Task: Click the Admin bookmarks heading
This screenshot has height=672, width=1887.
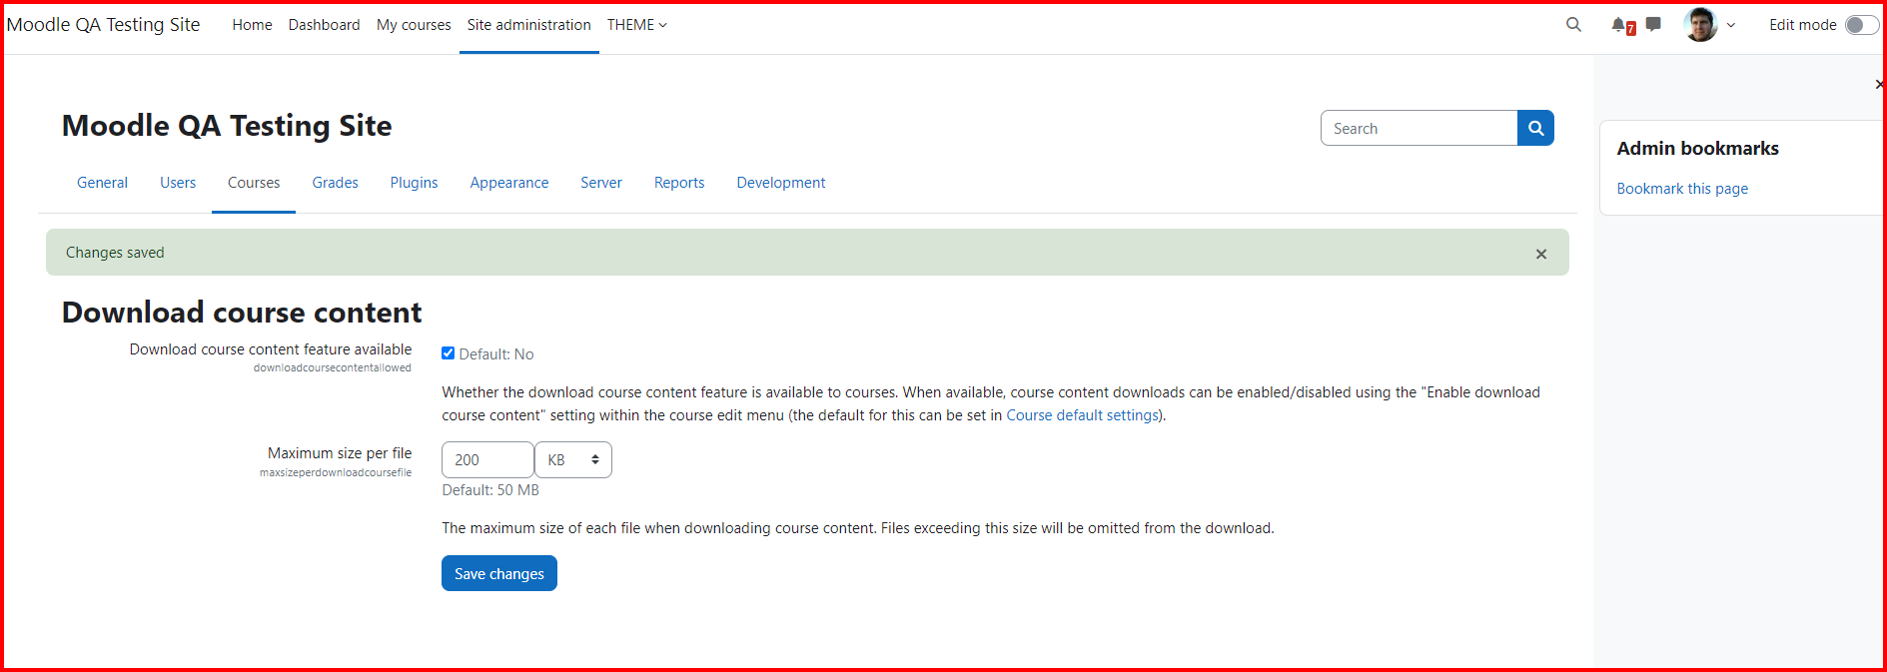Action: coord(1697,149)
